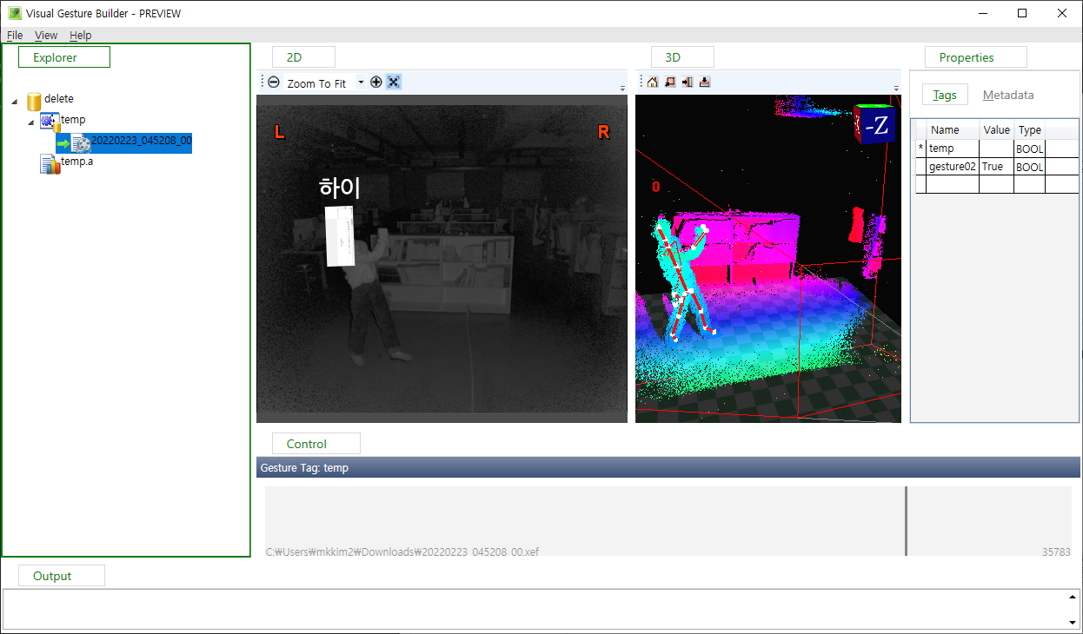Click the 하이 label in 2D view
The image size is (1083, 634).
tap(339, 188)
